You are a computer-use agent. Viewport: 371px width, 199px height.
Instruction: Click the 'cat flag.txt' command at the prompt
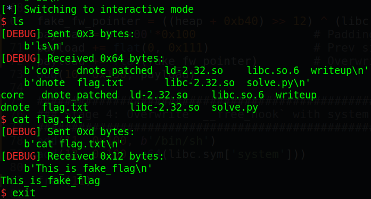[47, 120]
